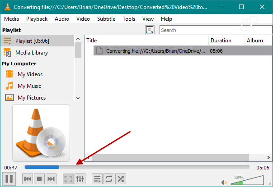
Task: Toggle total time display 05:06
Action: (263, 168)
